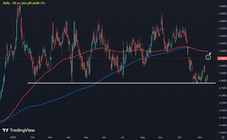Click the Apr label on time axis
227x140 pixels.
coord(68,137)
